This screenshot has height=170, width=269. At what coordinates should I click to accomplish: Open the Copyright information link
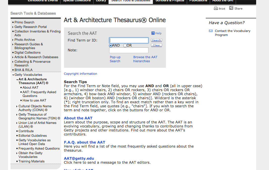[80, 74]
